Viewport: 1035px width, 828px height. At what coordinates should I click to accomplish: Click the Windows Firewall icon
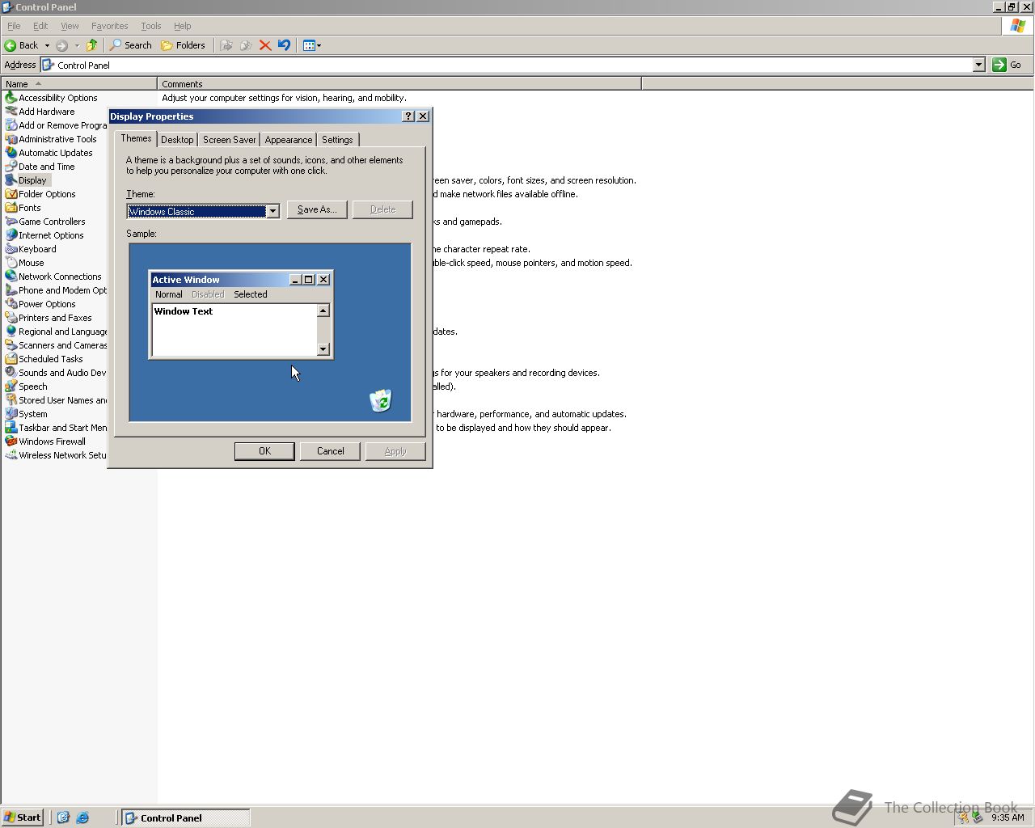[x=11, y=441]
